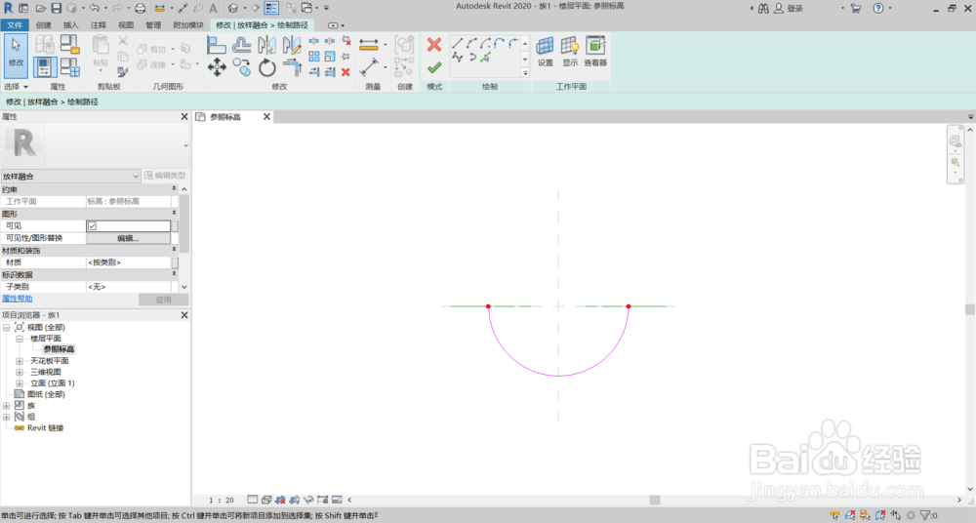Image resolution: width=976 pixels, height=523 pixels.
Task: Expand the 三维视图 tree node
Action: click(20, 373)
